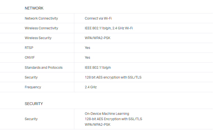
Task: Select the Wireless Connectivity row label
Action: pyautogui.click(x=41, y=28)
